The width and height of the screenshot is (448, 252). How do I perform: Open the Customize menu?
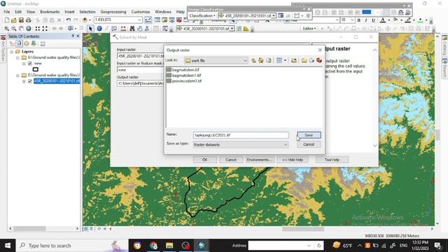point(141,12)
